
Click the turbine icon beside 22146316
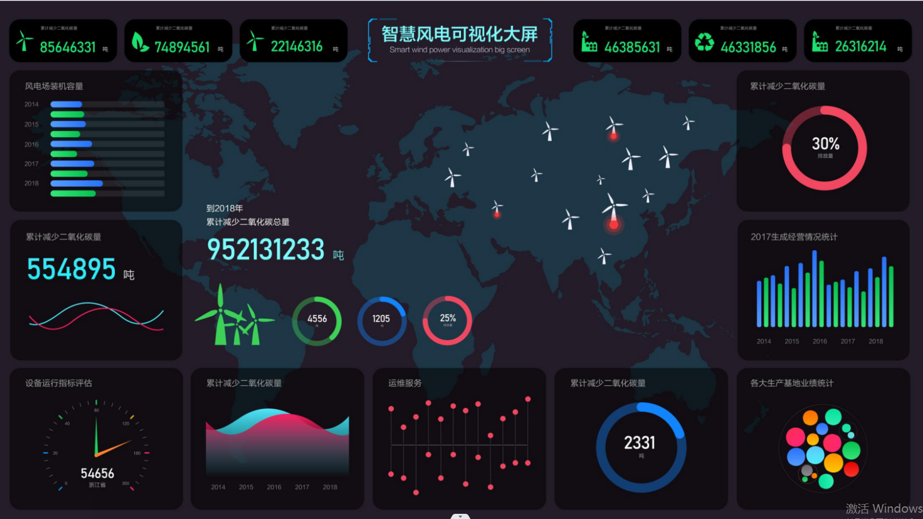coord(255,41)
